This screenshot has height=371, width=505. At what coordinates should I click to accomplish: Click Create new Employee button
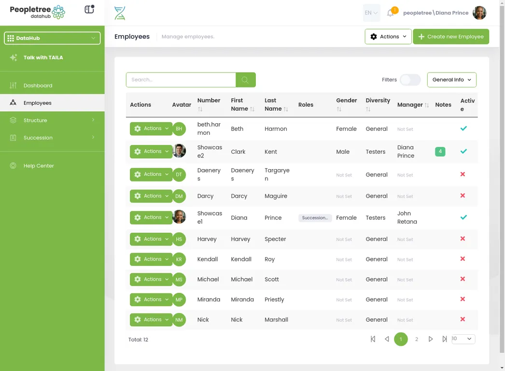(x=451, y=36)
